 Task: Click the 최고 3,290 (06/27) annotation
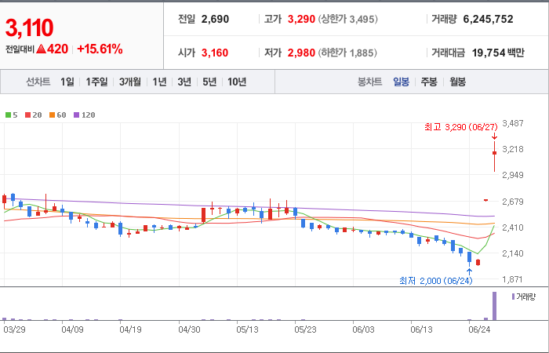click(x=461, y=127)
